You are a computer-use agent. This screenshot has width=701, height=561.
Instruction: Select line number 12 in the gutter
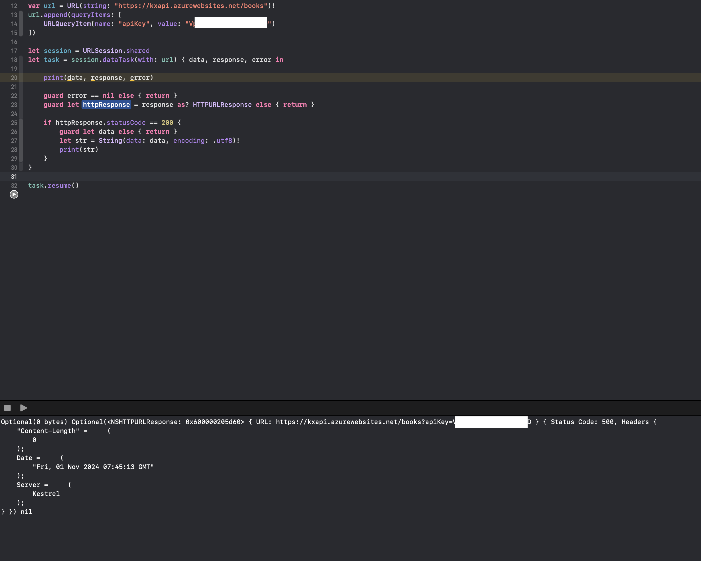[14, 6]
